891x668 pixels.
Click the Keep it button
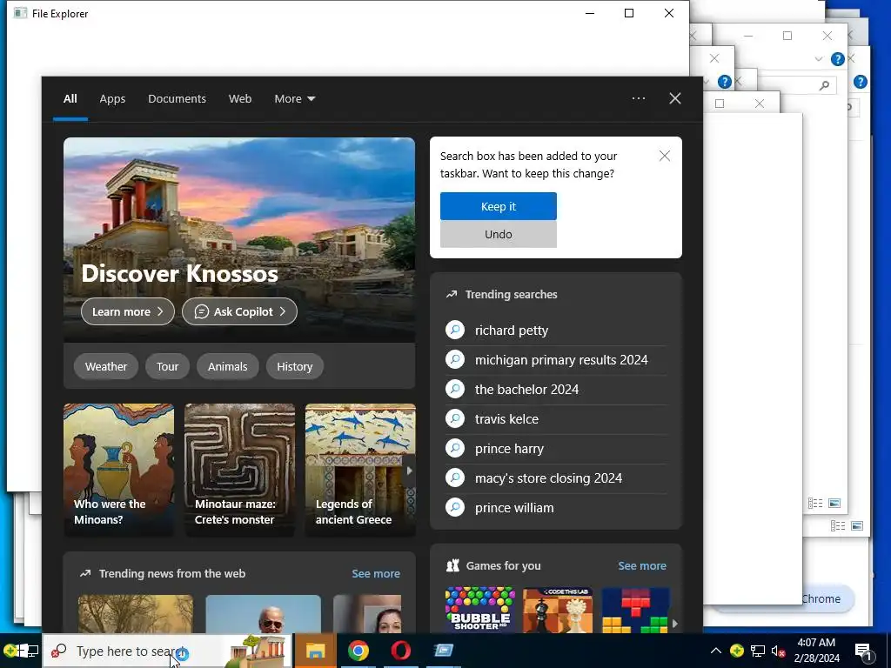499,206
